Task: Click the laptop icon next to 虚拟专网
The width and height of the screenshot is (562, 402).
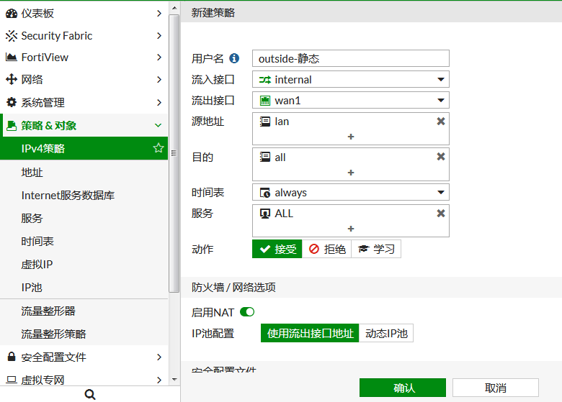Action: 12,380
